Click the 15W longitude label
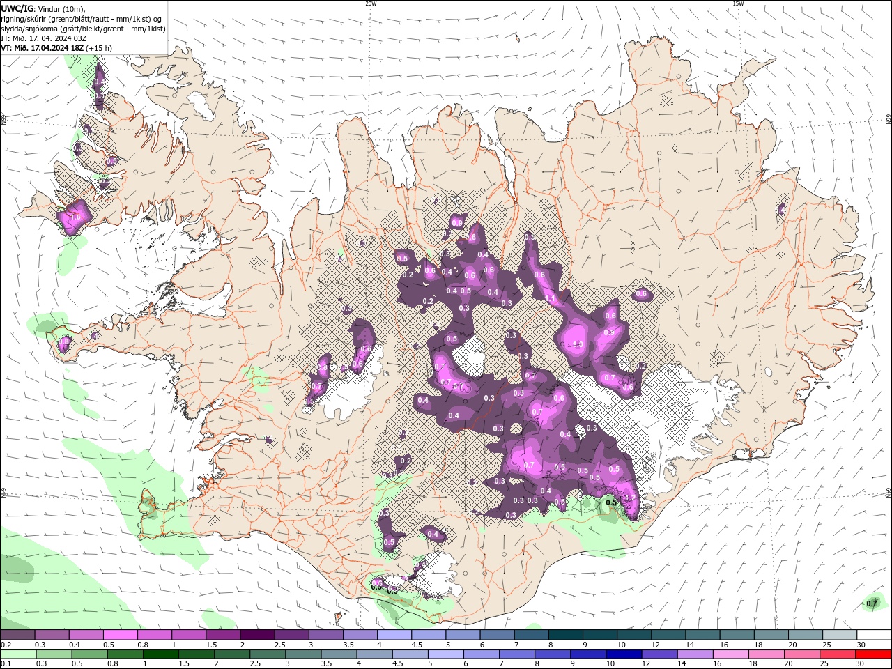This screenshot has height=669, width=892. tap(738, 3)
